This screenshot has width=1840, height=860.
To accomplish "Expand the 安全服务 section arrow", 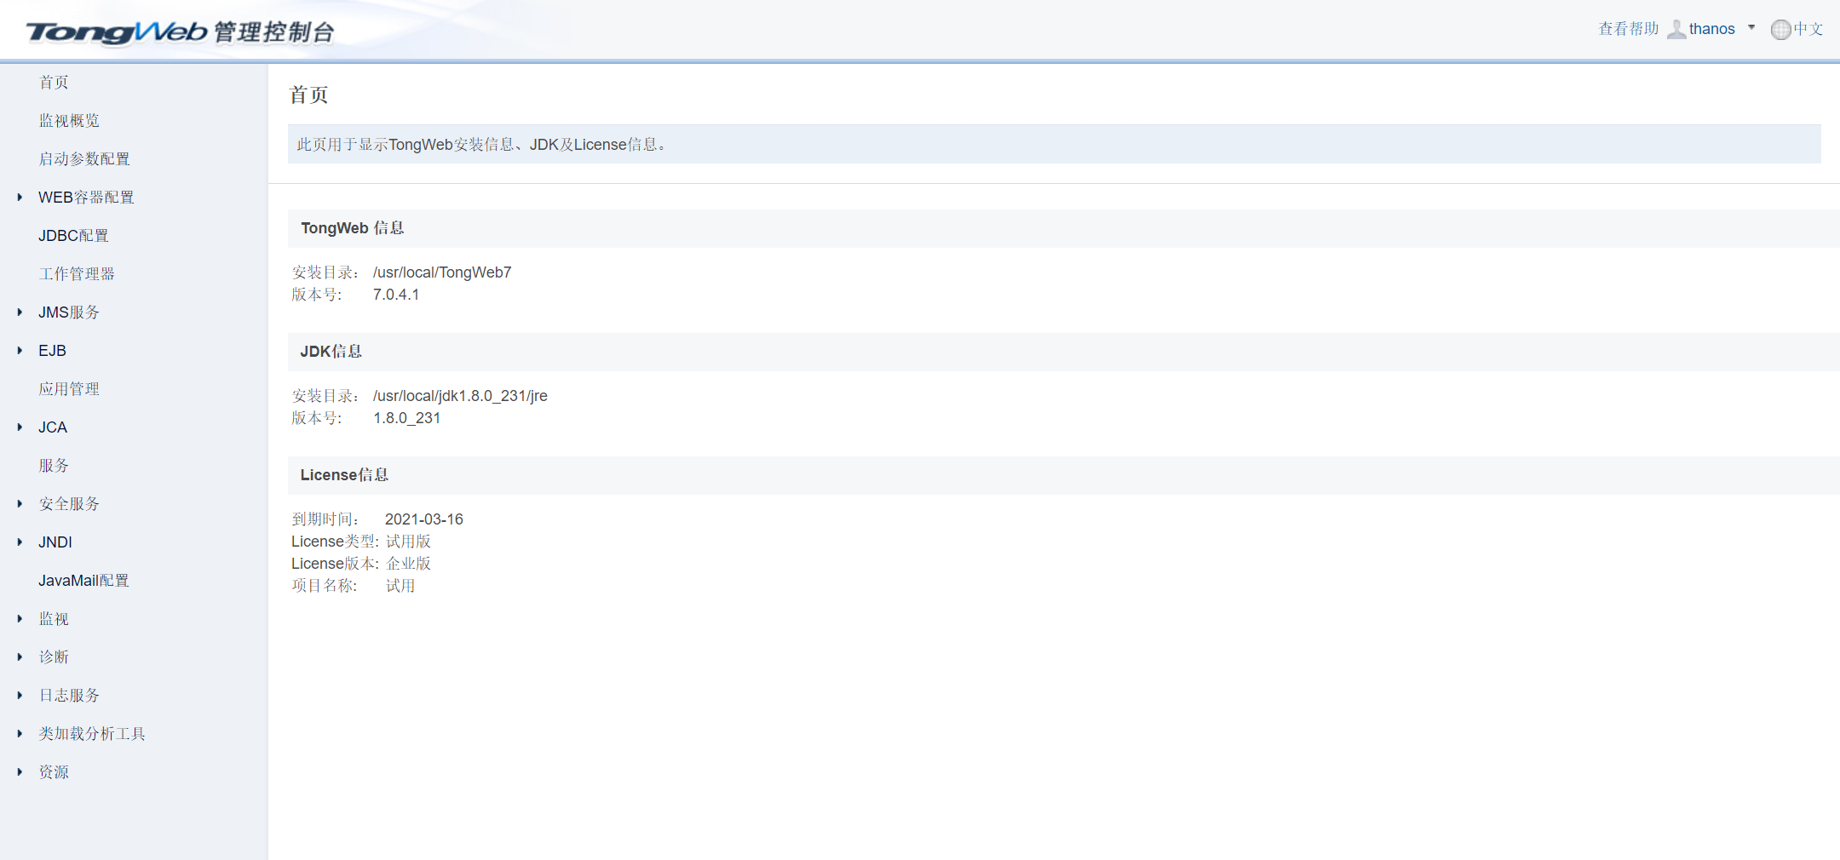I will pyautogui.click(x=20, y=504).
